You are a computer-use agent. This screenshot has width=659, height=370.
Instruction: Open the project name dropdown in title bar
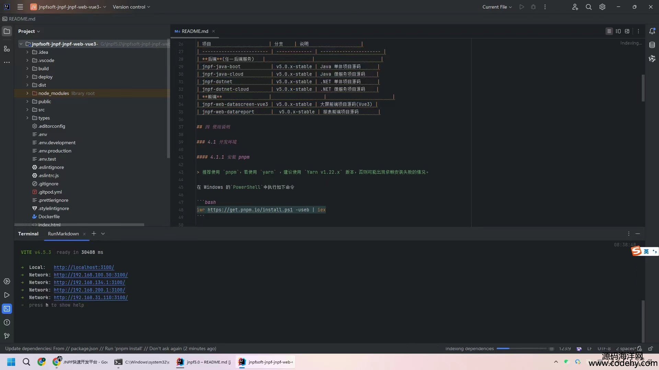click(x=69, y=7)
